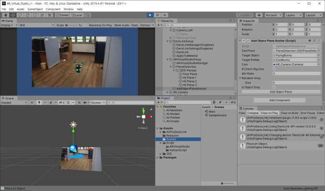Adjust Project icon size slider
Viewport: 325px width, 191px height.
tap(227, 183)
